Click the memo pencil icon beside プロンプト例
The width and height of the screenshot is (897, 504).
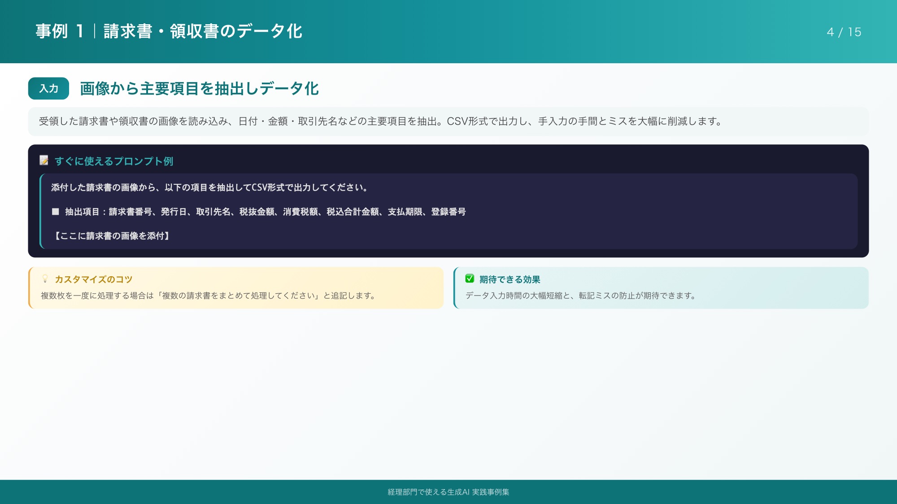(x=44, y=161)
